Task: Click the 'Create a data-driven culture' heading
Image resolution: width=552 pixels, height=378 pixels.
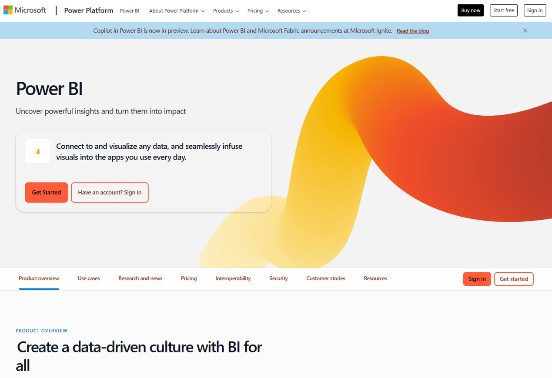Action: pyautogui.click(x=139, y=356)
